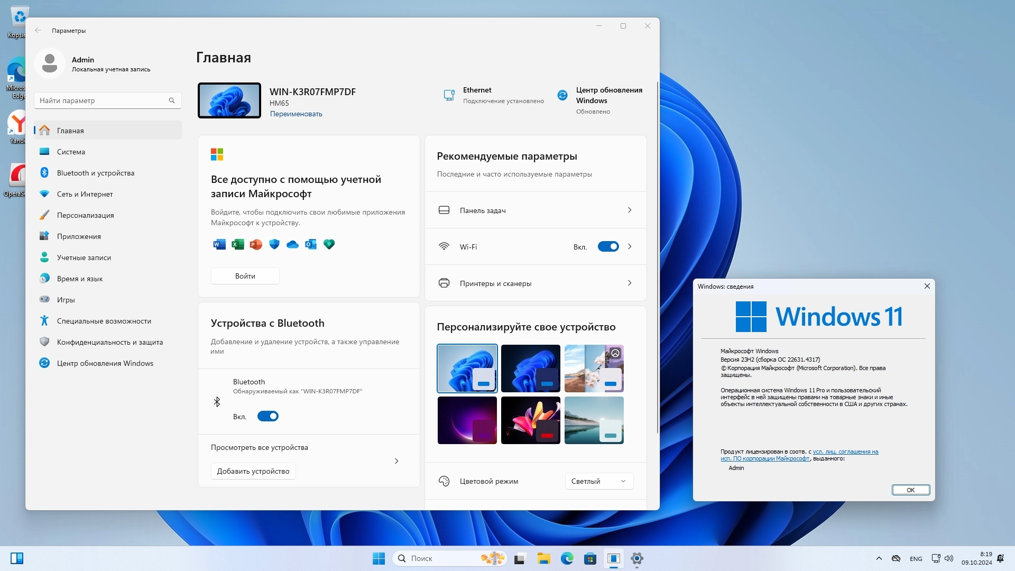Turn off the Wi-Fi toggle
Screen dimensions: 1015x571
pos(608,247)
